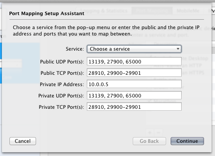Click the dimmed minus remove-mapping button
This screenshot has width=215, height=156.
pos(159,133)
